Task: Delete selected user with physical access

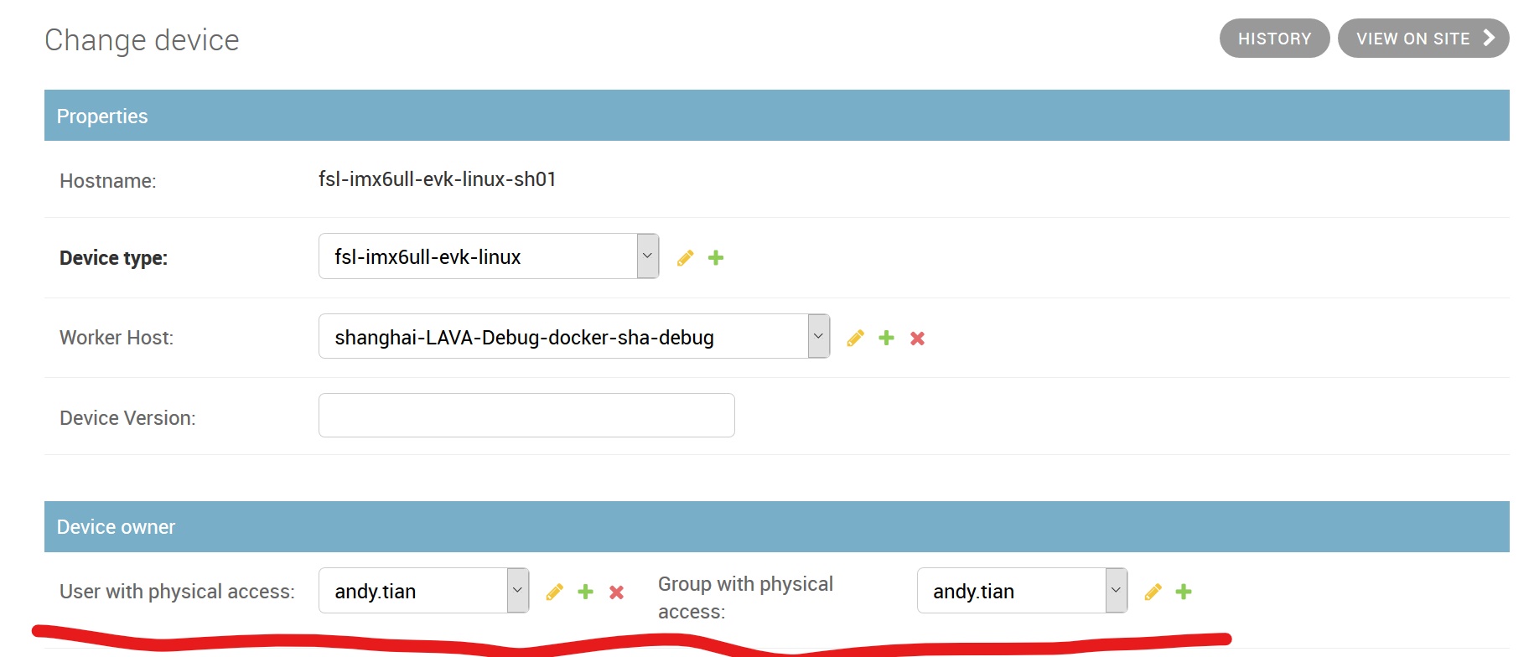Action: [616, 592]
